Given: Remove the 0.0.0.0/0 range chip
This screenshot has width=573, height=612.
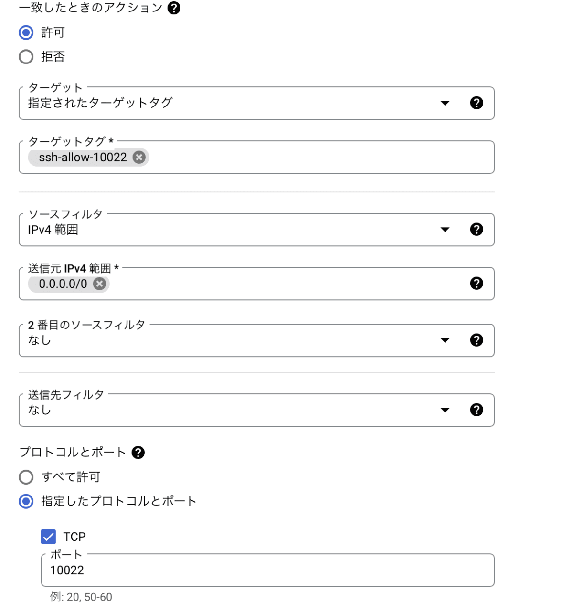Looking at the screenshot, I should [x=99, y=284].
